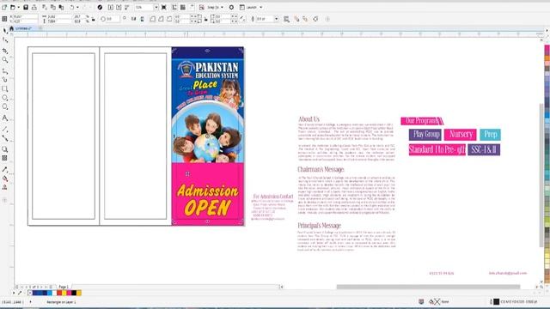Select the Artistic Media tool
This screenshot has height=309, width=550.
[x=5, y=80]
